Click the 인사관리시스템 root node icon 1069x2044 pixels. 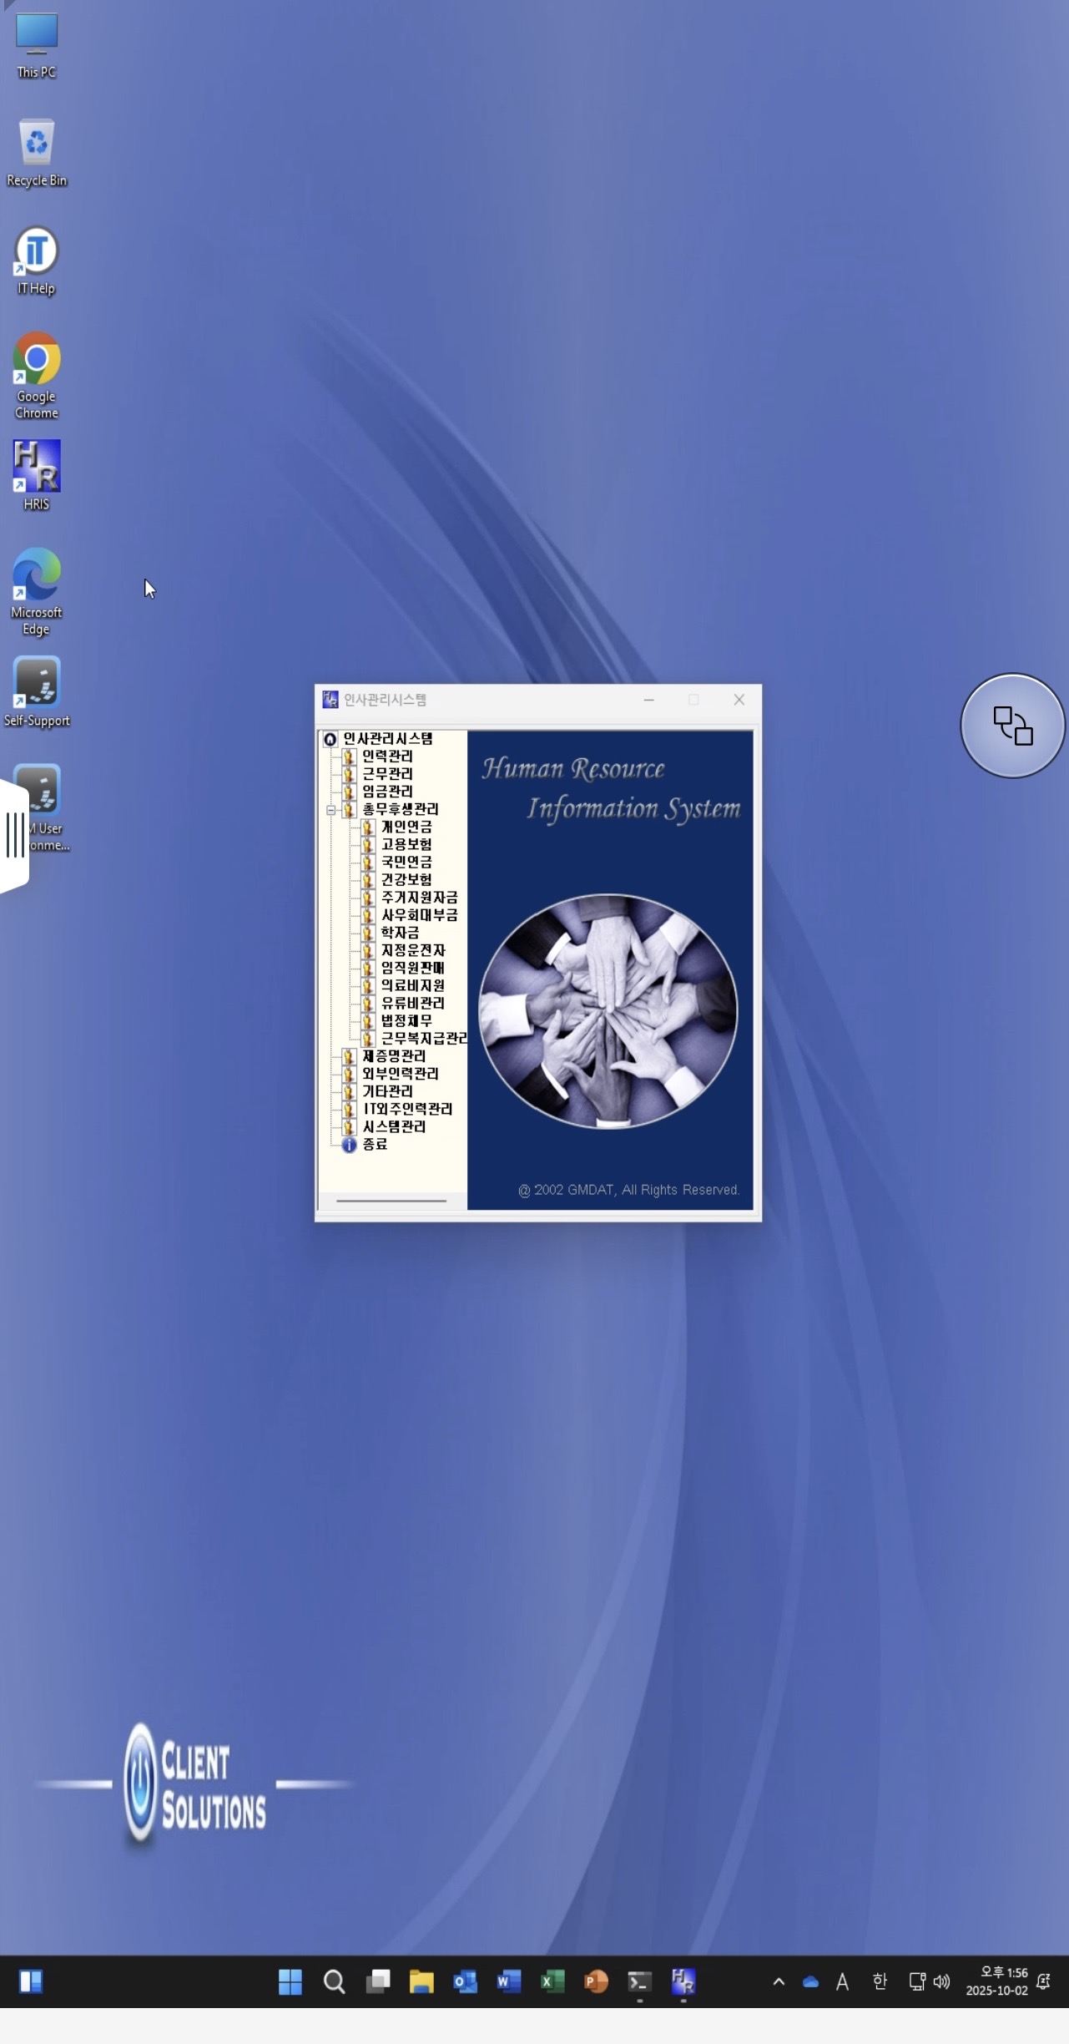pyautogui.click(x=330, y=739)
